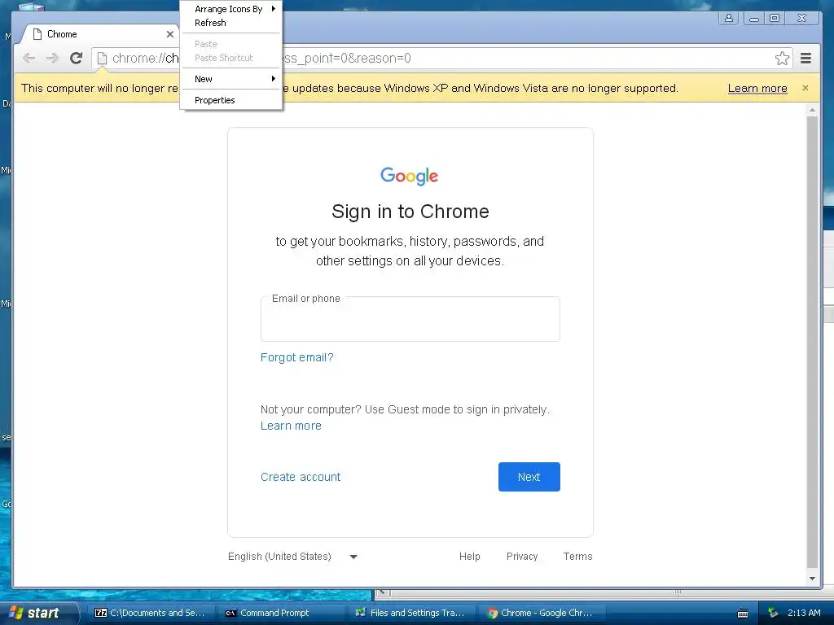
Task: Click the Email or phone field
Action: pos(410,319)
